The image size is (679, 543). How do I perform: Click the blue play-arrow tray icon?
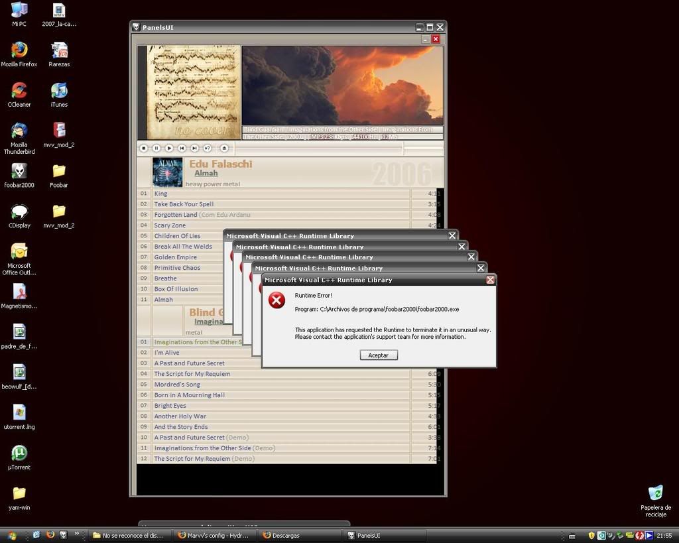pyautogui.click(x=649, y=536)
